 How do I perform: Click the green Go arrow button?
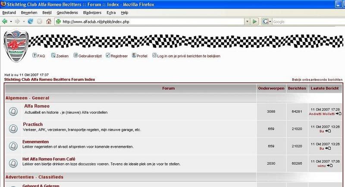254,22
